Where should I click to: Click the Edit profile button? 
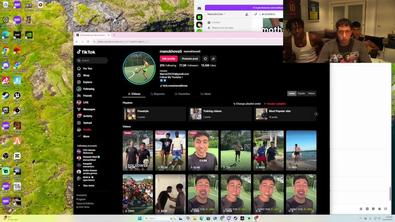(168, 59)
